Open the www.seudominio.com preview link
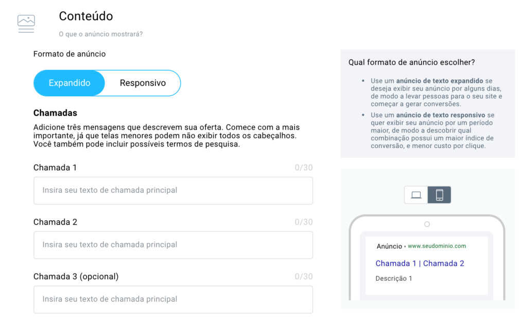Viewport: 527px width, 324px height. (x=437, y=246)
